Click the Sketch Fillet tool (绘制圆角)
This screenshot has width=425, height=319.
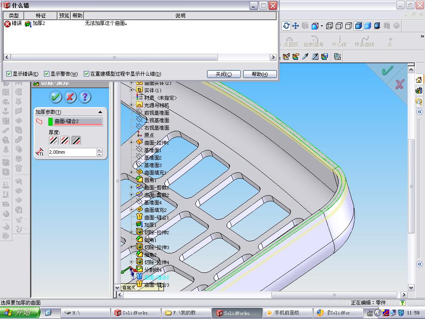(x=314, y=42)
